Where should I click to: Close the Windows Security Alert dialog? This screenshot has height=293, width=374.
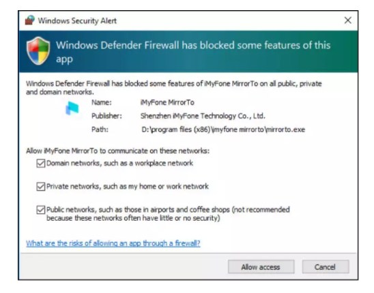[x=348, y=20]
